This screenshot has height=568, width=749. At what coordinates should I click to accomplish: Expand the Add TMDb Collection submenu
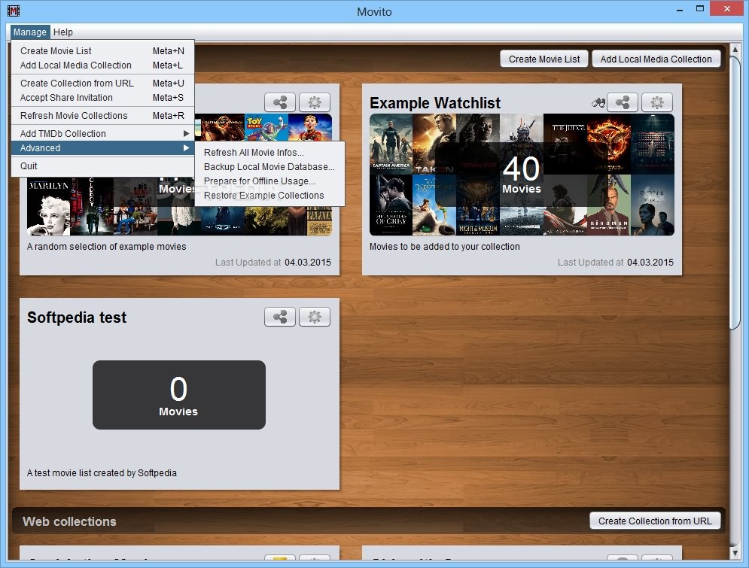tap(102, 134)
